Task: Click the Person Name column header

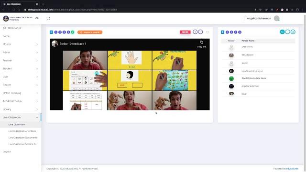Action: [248, 41]
